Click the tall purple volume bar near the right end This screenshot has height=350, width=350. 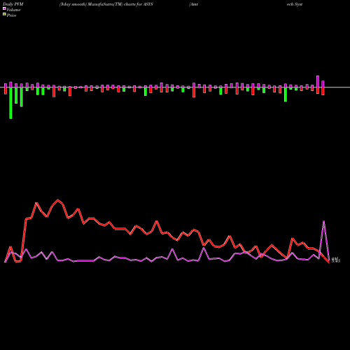point(318,81)
